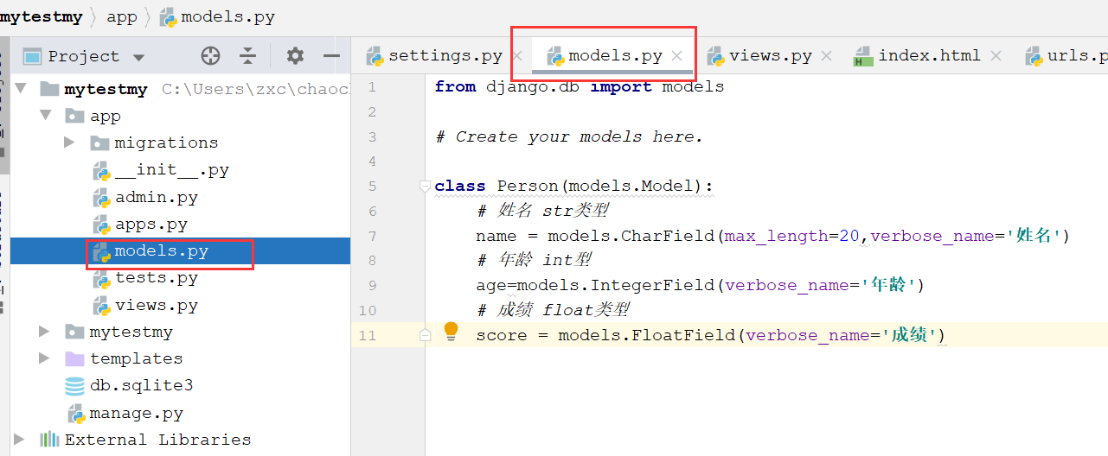This screenshot has width=1108, height=456.
Task: Click FloatField text on line 11
Action: coord(682,335)
